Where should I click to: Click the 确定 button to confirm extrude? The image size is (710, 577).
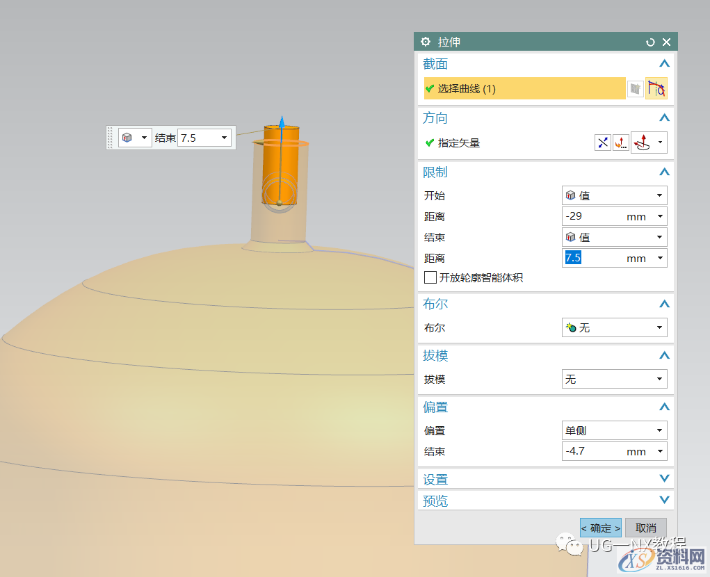pyautogui.click(x=599, y=528)
